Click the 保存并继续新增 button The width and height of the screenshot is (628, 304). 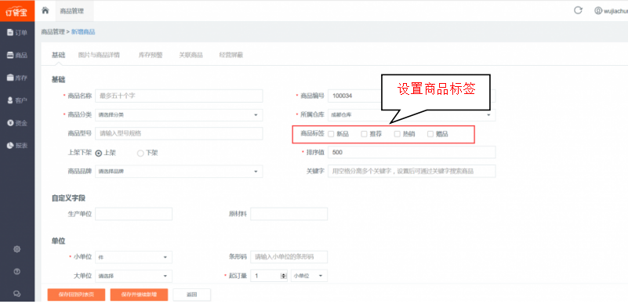point(139,295)
